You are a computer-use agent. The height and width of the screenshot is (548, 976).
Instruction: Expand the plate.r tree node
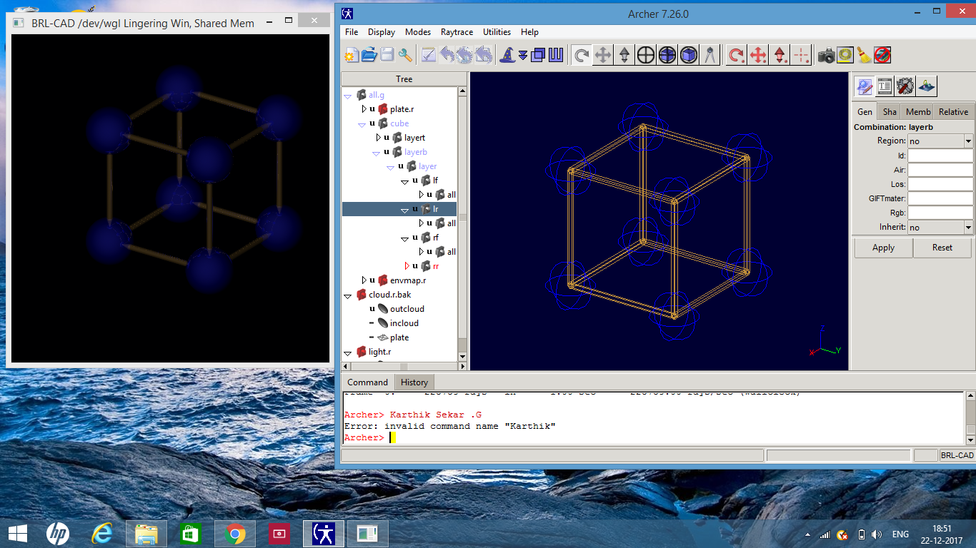[x=363, y=109]
